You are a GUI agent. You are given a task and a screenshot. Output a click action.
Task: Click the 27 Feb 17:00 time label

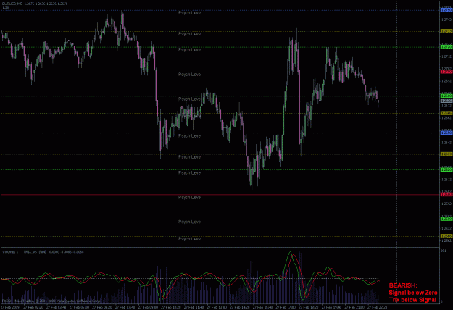[286, 307]
